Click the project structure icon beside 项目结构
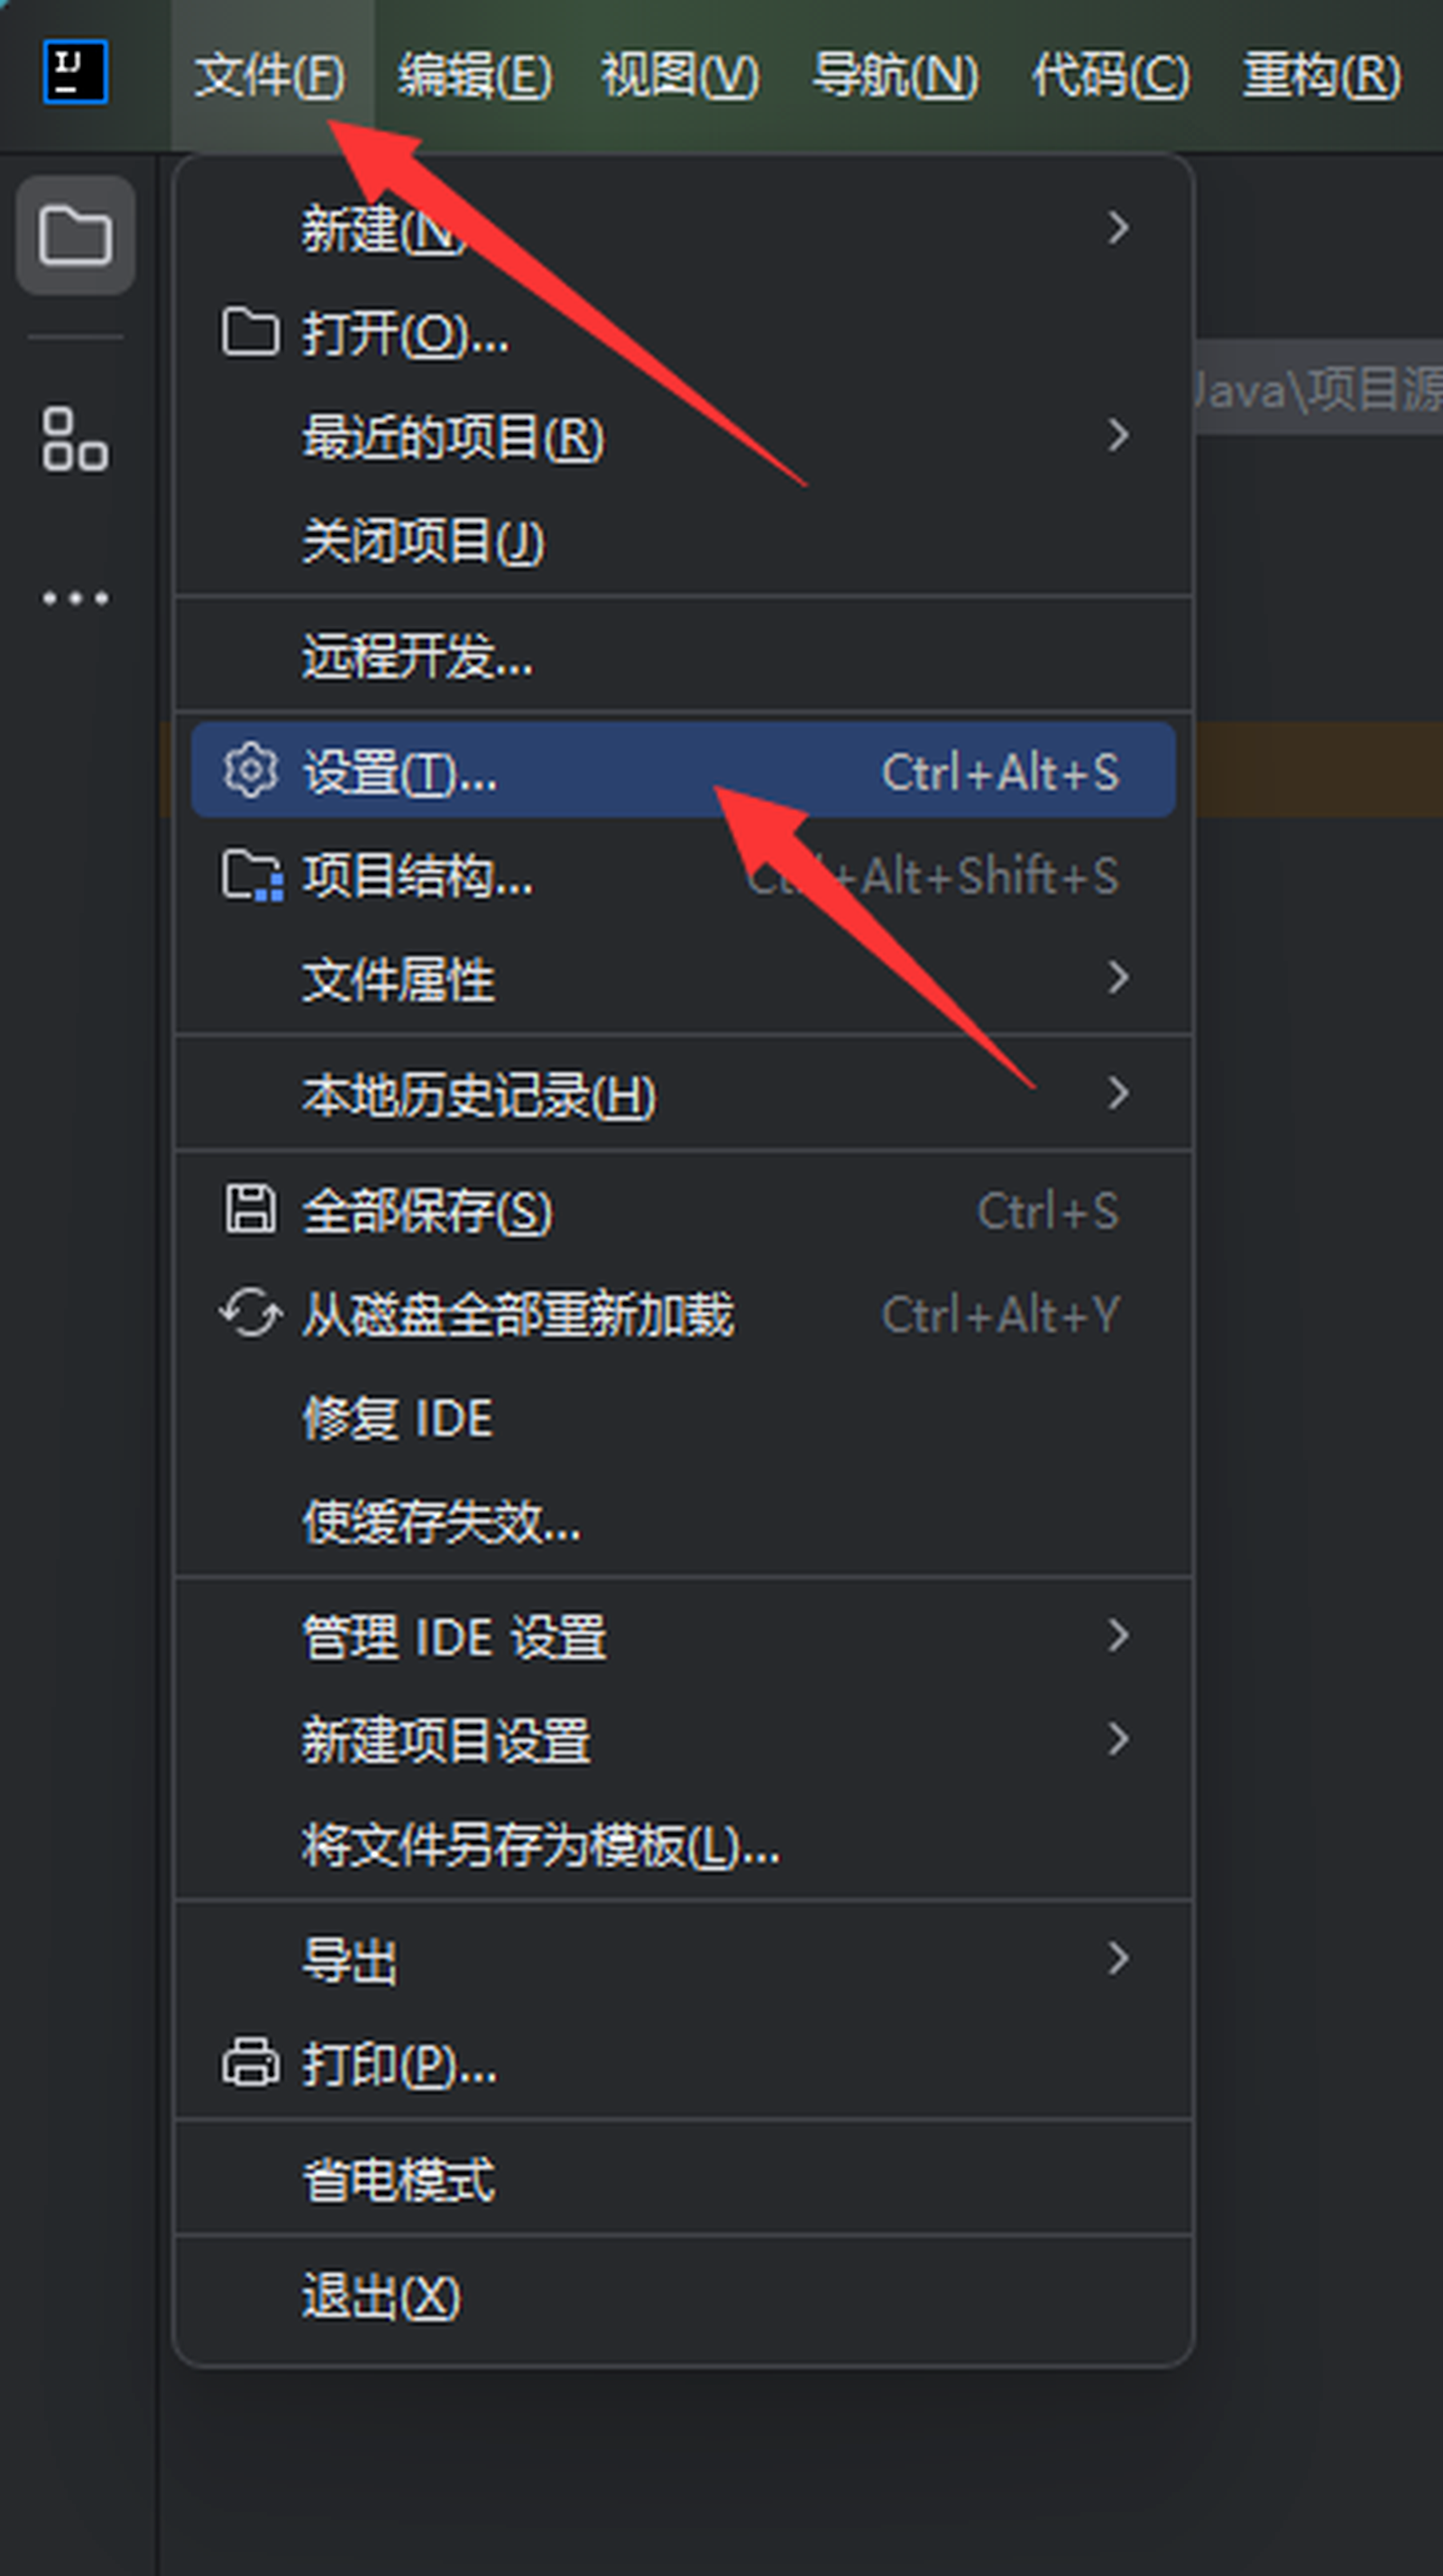 [x=251, y=876]
